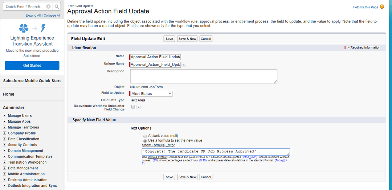The height and width of the screenshot is (190, 392).
Task: Click the blue Get Started button
Action: coord(32,66)
